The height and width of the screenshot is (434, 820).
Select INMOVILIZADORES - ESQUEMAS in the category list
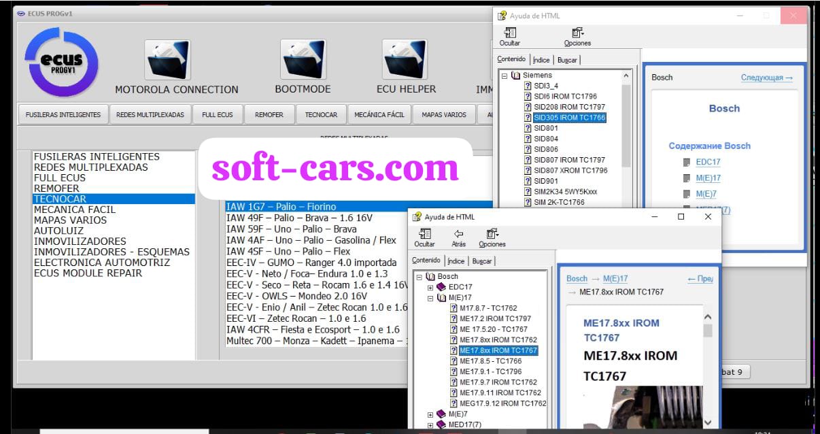112,252
